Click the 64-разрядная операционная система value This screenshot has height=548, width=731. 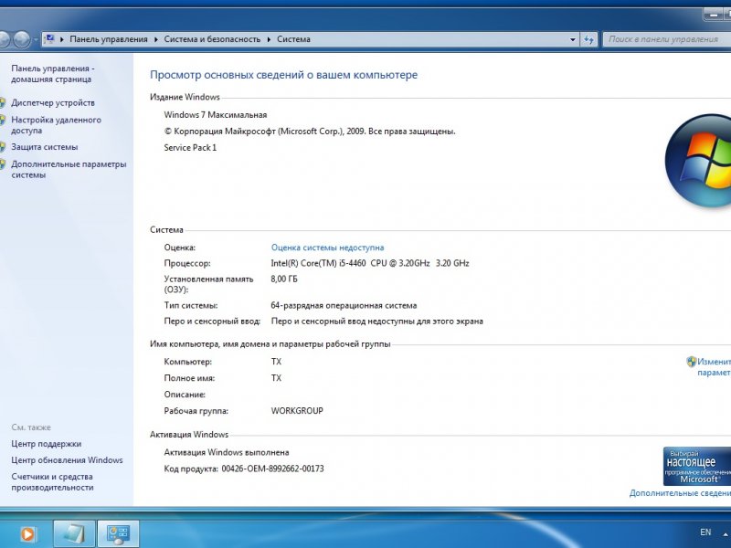(x=344, y=306)
